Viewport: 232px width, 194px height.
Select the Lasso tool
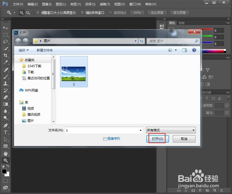click(x=6, y=42)
